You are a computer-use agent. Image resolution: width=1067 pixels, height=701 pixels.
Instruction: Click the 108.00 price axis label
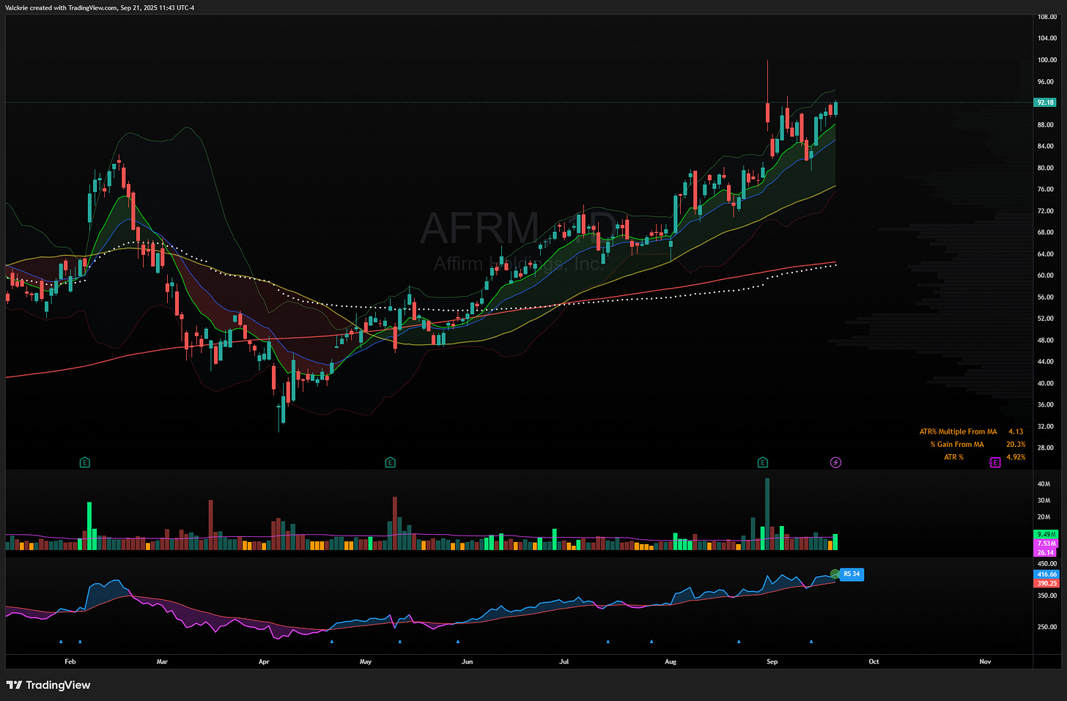(x=1047, y=16)
